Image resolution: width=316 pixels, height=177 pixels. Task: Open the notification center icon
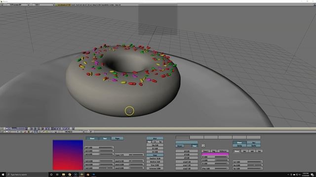(312, 175)
